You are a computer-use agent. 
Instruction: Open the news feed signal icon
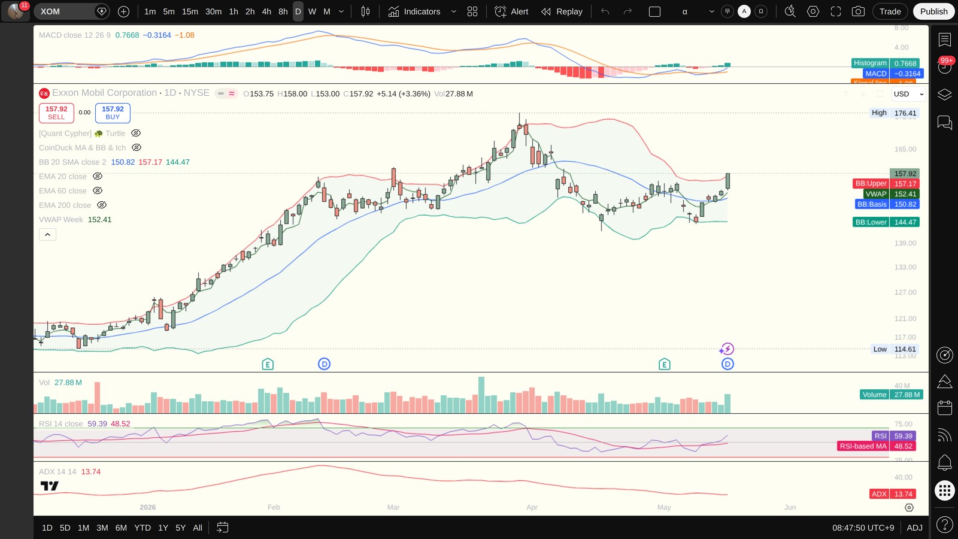tap(945, 435)
